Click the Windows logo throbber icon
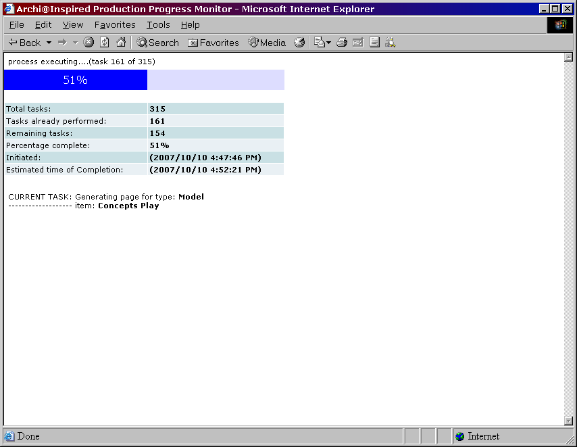 coord(560,25)
